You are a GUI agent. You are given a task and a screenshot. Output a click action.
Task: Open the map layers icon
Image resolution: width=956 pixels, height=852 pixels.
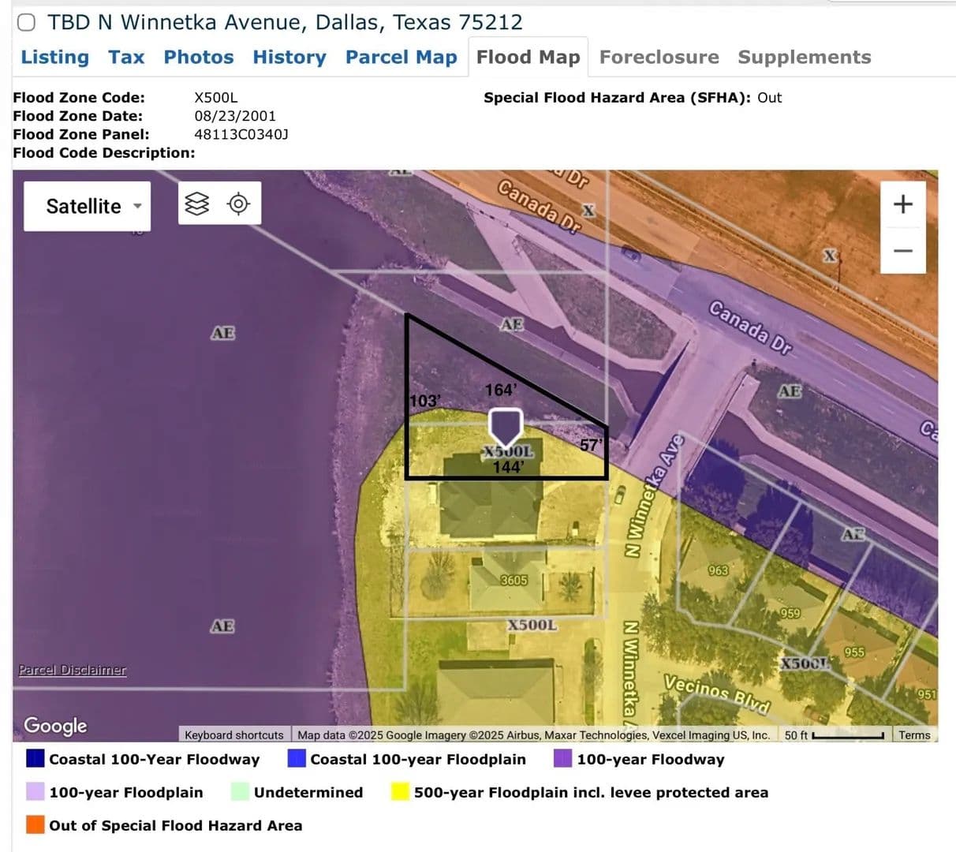(x=197, y=204)
